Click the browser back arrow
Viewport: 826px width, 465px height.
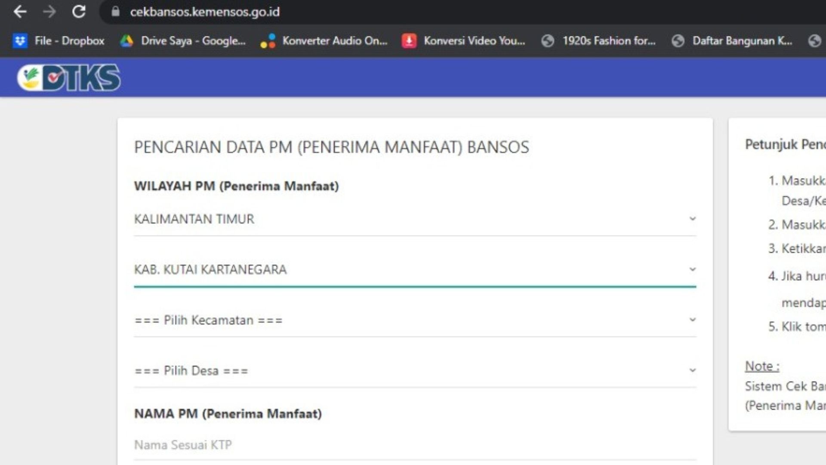20,12
